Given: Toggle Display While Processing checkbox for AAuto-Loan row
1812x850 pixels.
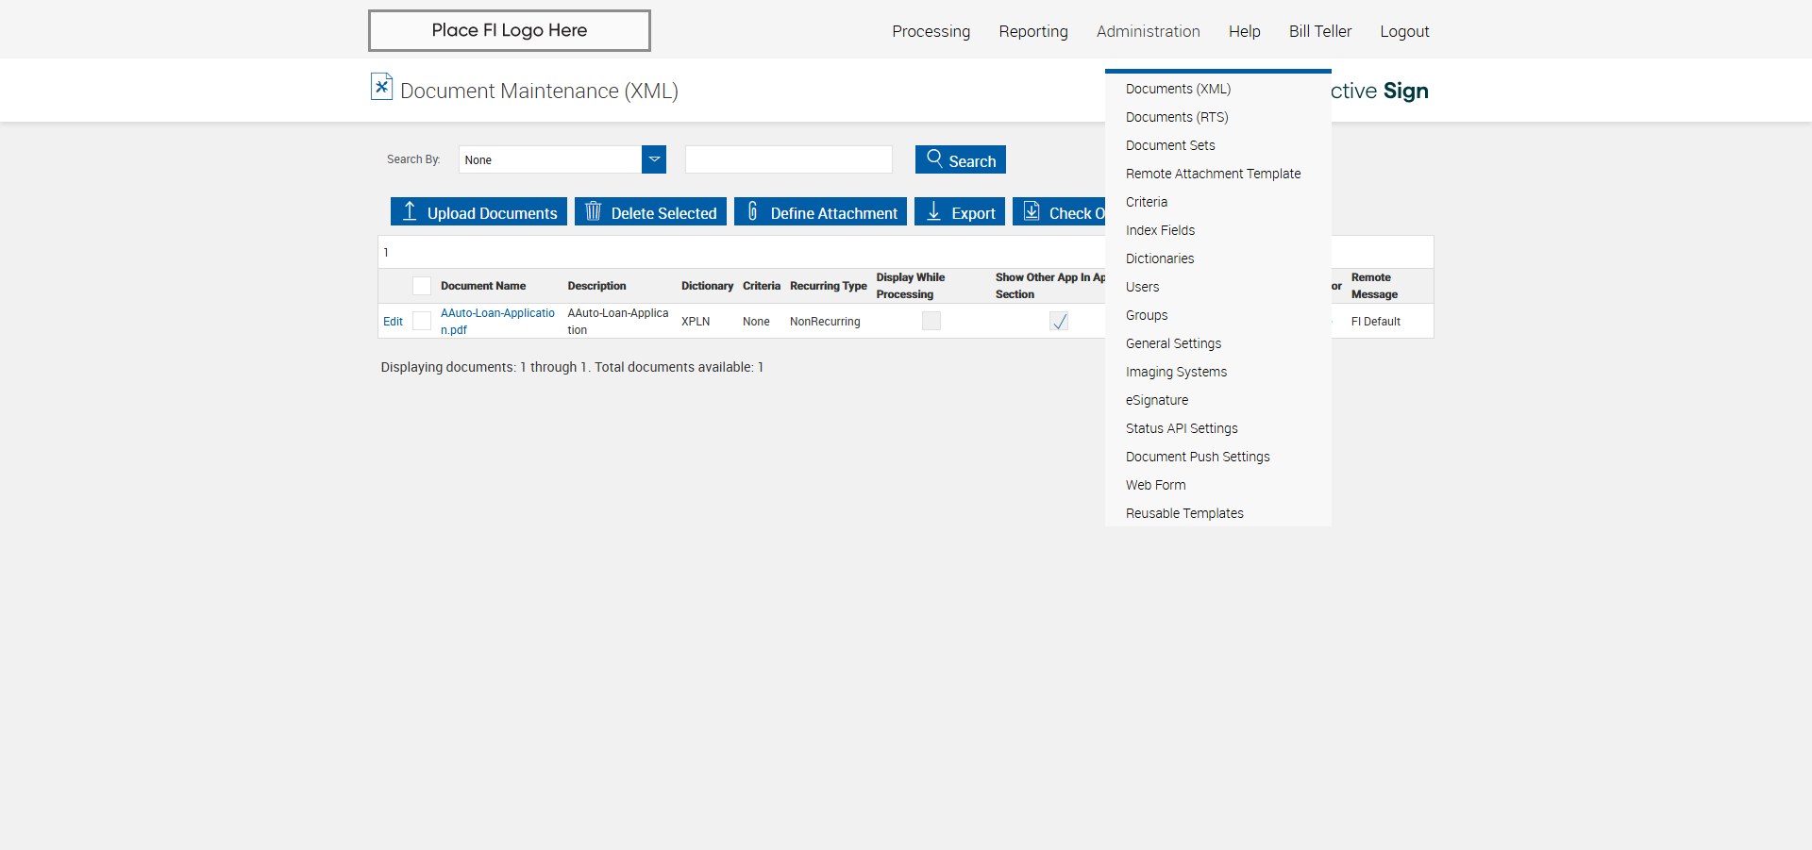Looking at the screenshot, I should coord(931,321).
